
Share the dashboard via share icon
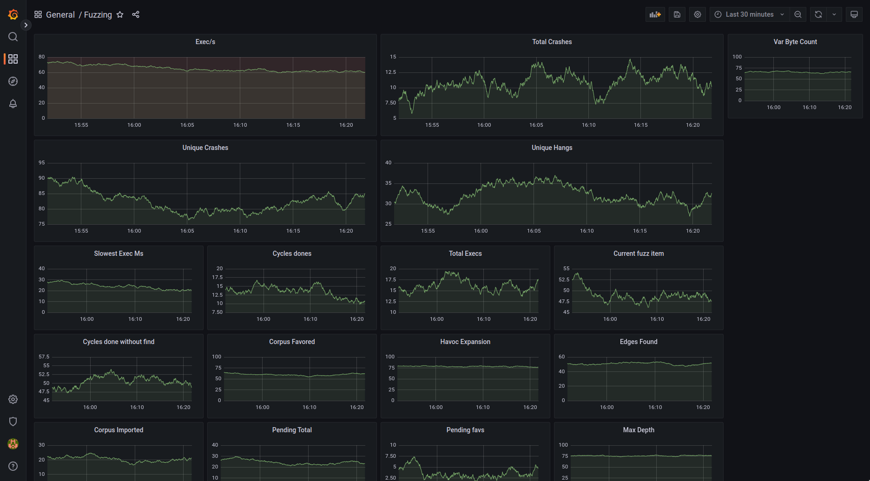(x=136, y=14)
